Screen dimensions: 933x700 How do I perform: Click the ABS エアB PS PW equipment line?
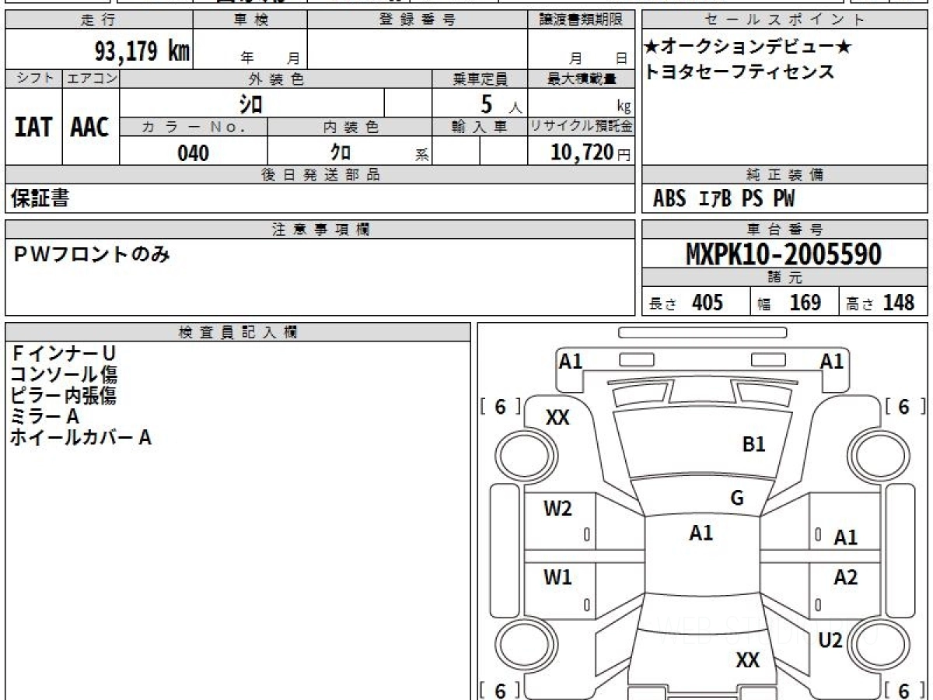pos(724,199)
